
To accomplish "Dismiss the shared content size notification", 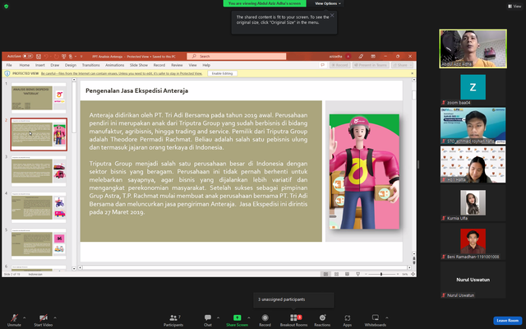I will (x=332, y=15).
